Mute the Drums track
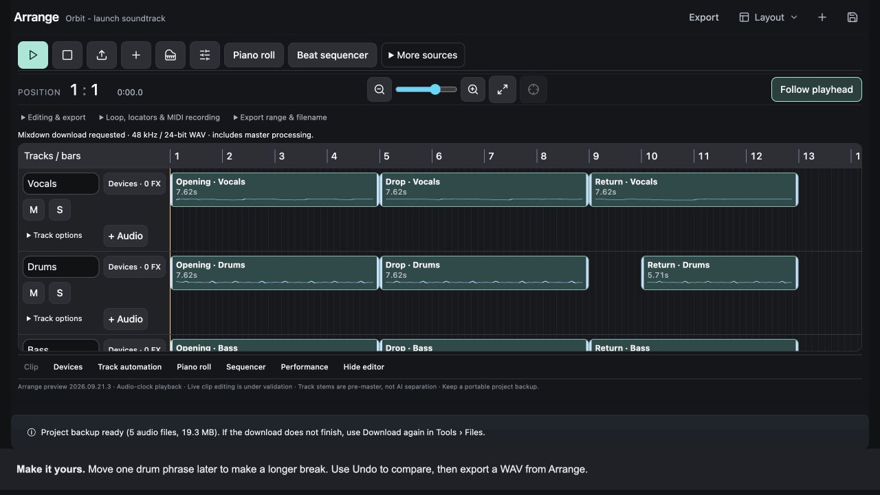 (x=34, y=293)
